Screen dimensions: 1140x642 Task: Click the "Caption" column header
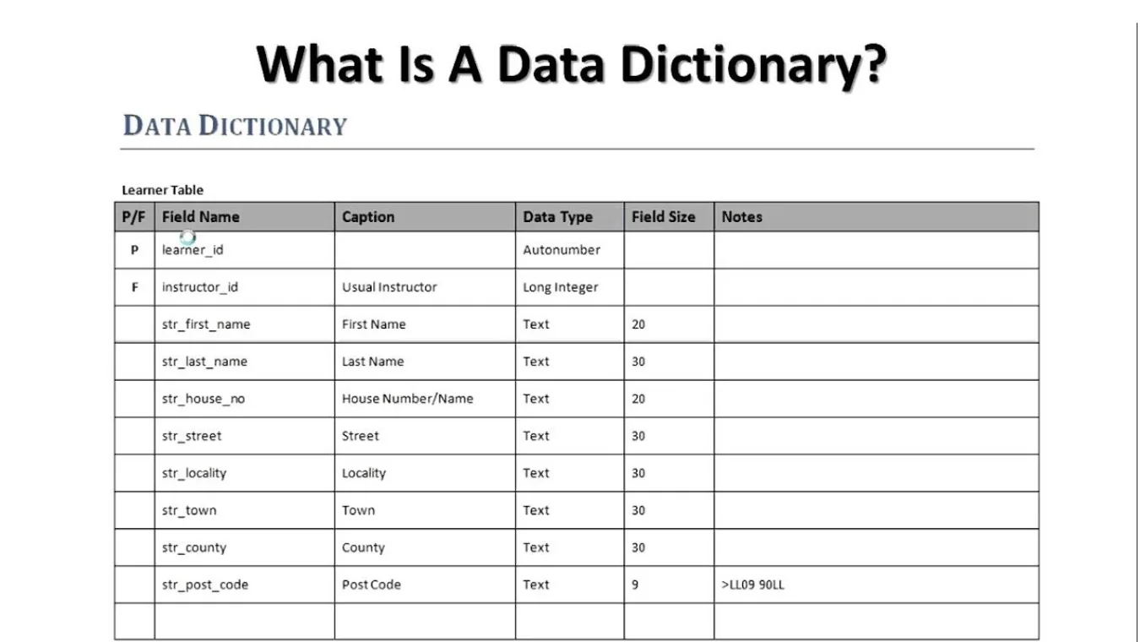[x=368, y=217]
